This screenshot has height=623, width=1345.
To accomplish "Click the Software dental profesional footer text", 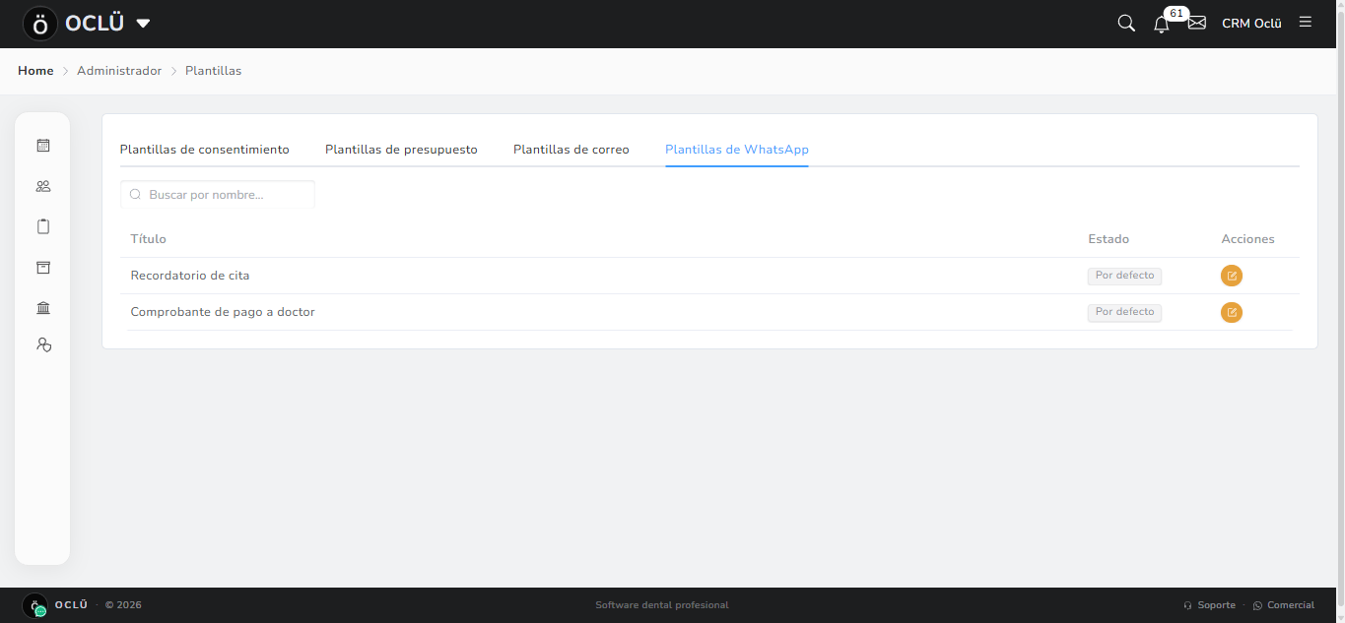I will click(662, 605).
